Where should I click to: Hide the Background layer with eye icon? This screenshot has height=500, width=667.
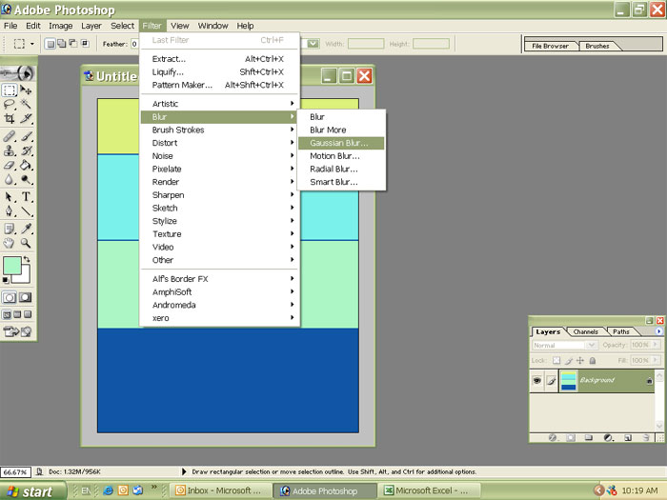(x=537, y=380)
